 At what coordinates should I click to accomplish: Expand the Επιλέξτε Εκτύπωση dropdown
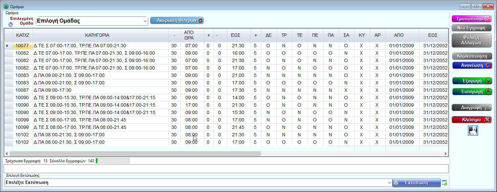click(x=389, y=183)
